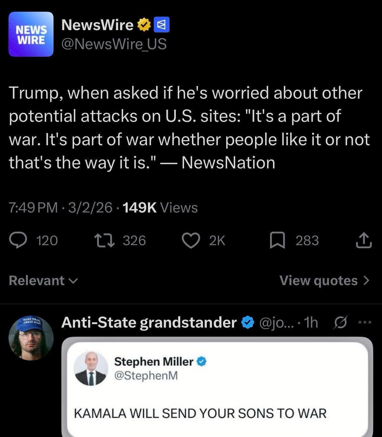This screenshot has height=437, width=382.
Task: Tap the 149K Views count
Action: tap(160, 208)
